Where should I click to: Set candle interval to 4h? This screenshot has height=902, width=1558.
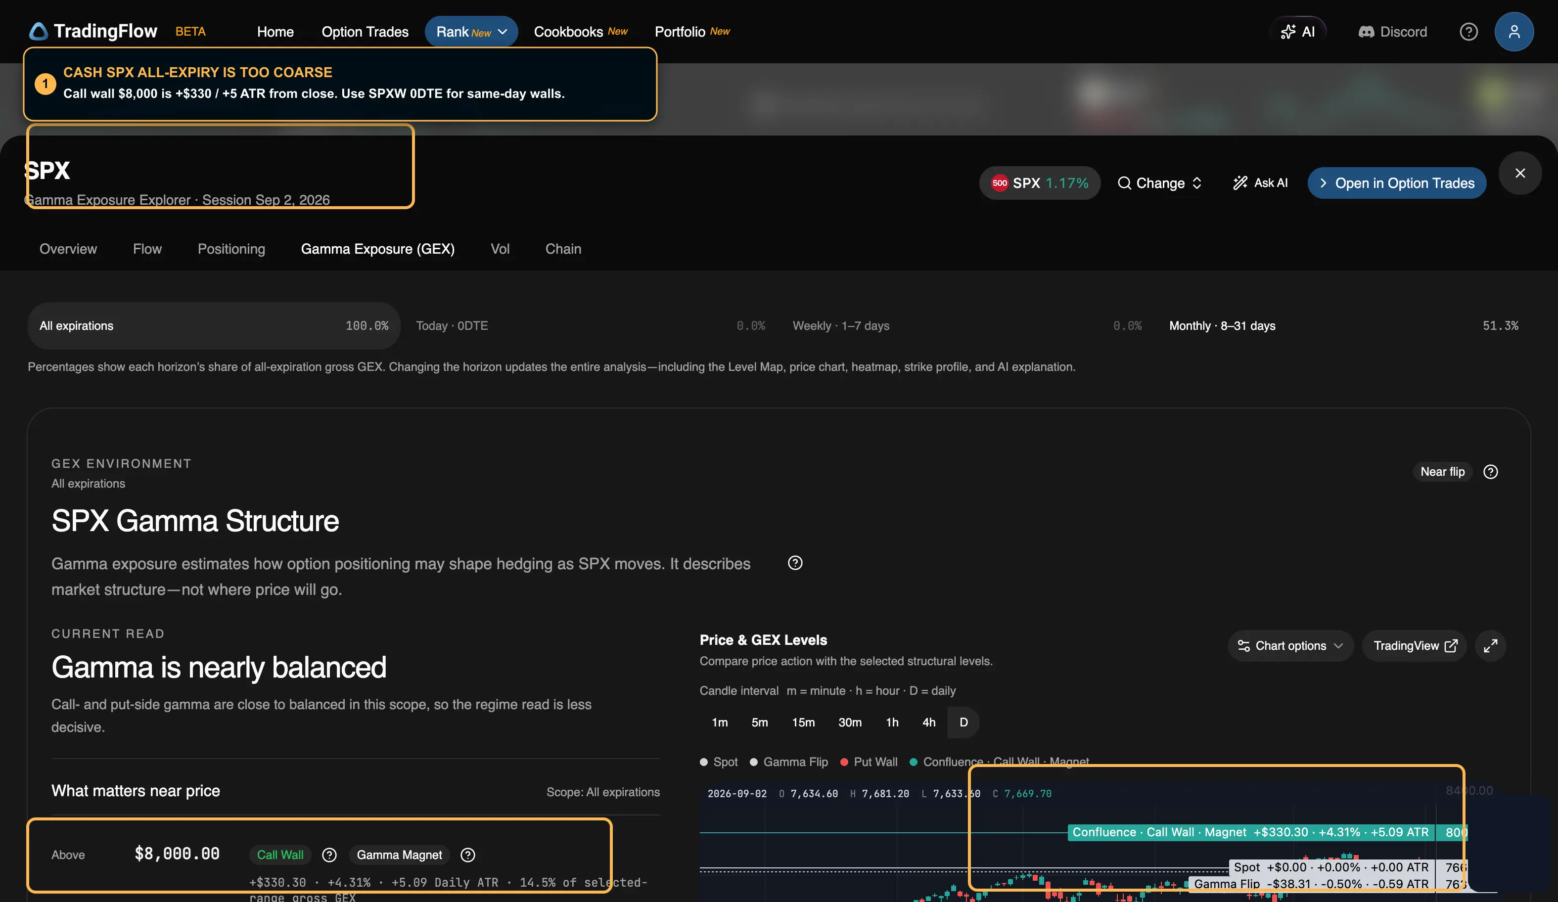[x=929, y=722]
